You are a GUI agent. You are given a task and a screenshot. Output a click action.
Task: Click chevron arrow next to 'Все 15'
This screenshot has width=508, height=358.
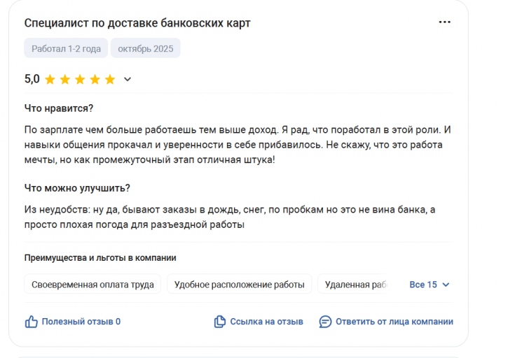(x=446, y=285)
